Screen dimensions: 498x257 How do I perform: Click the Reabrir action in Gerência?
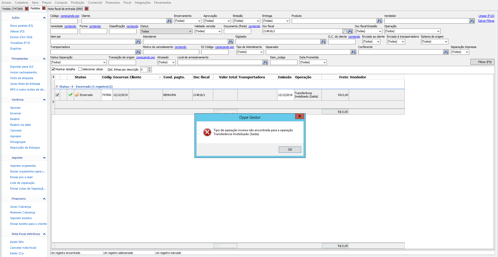click(x=15, y=119)
